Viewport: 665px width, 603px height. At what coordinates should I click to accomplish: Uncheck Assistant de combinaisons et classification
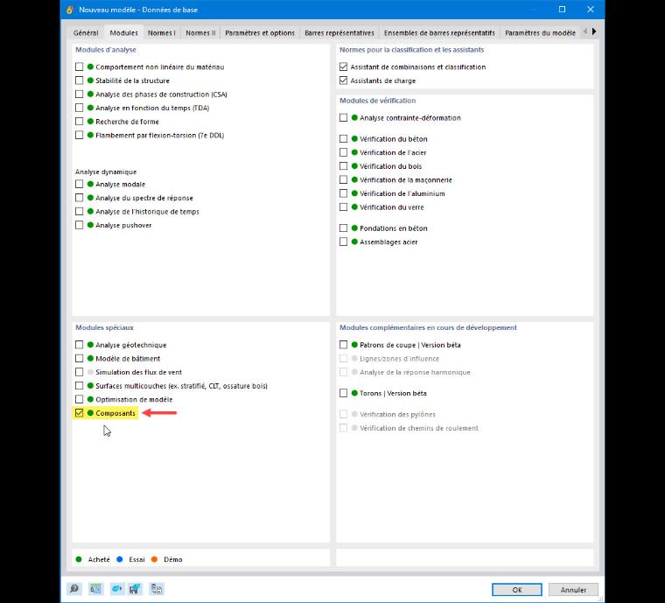tap(343, 67)
